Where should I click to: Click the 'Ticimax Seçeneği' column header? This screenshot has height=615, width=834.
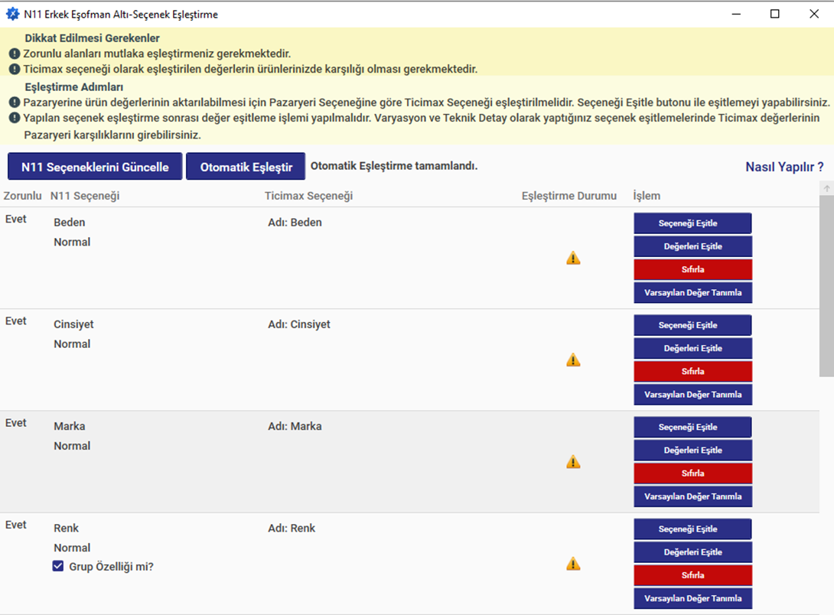pyautogui.click(x=308, y=196)
